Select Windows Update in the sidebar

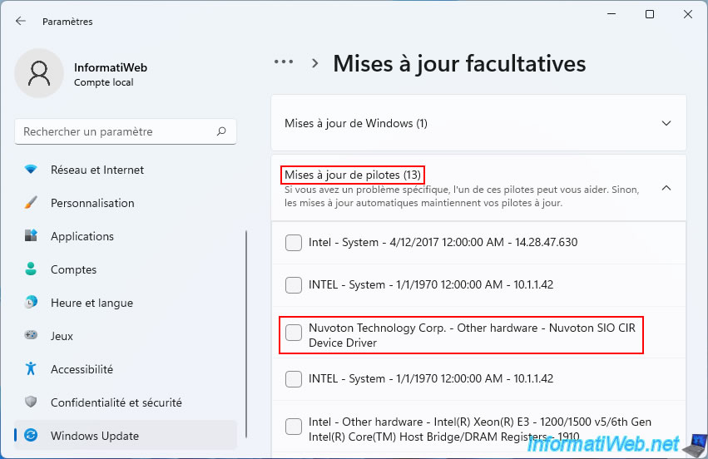click(x=94, y=436)
